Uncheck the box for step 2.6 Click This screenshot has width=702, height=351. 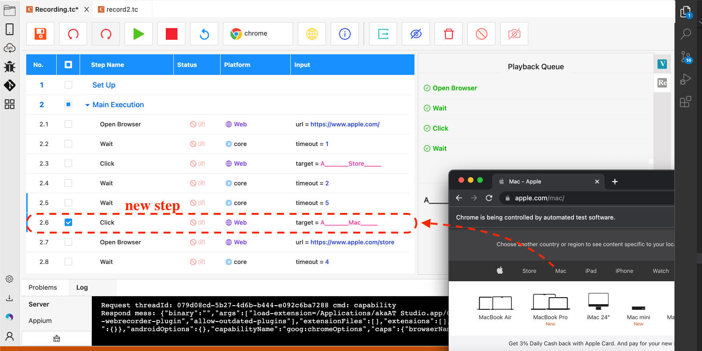pyautogui.click(x=68, y=222)
